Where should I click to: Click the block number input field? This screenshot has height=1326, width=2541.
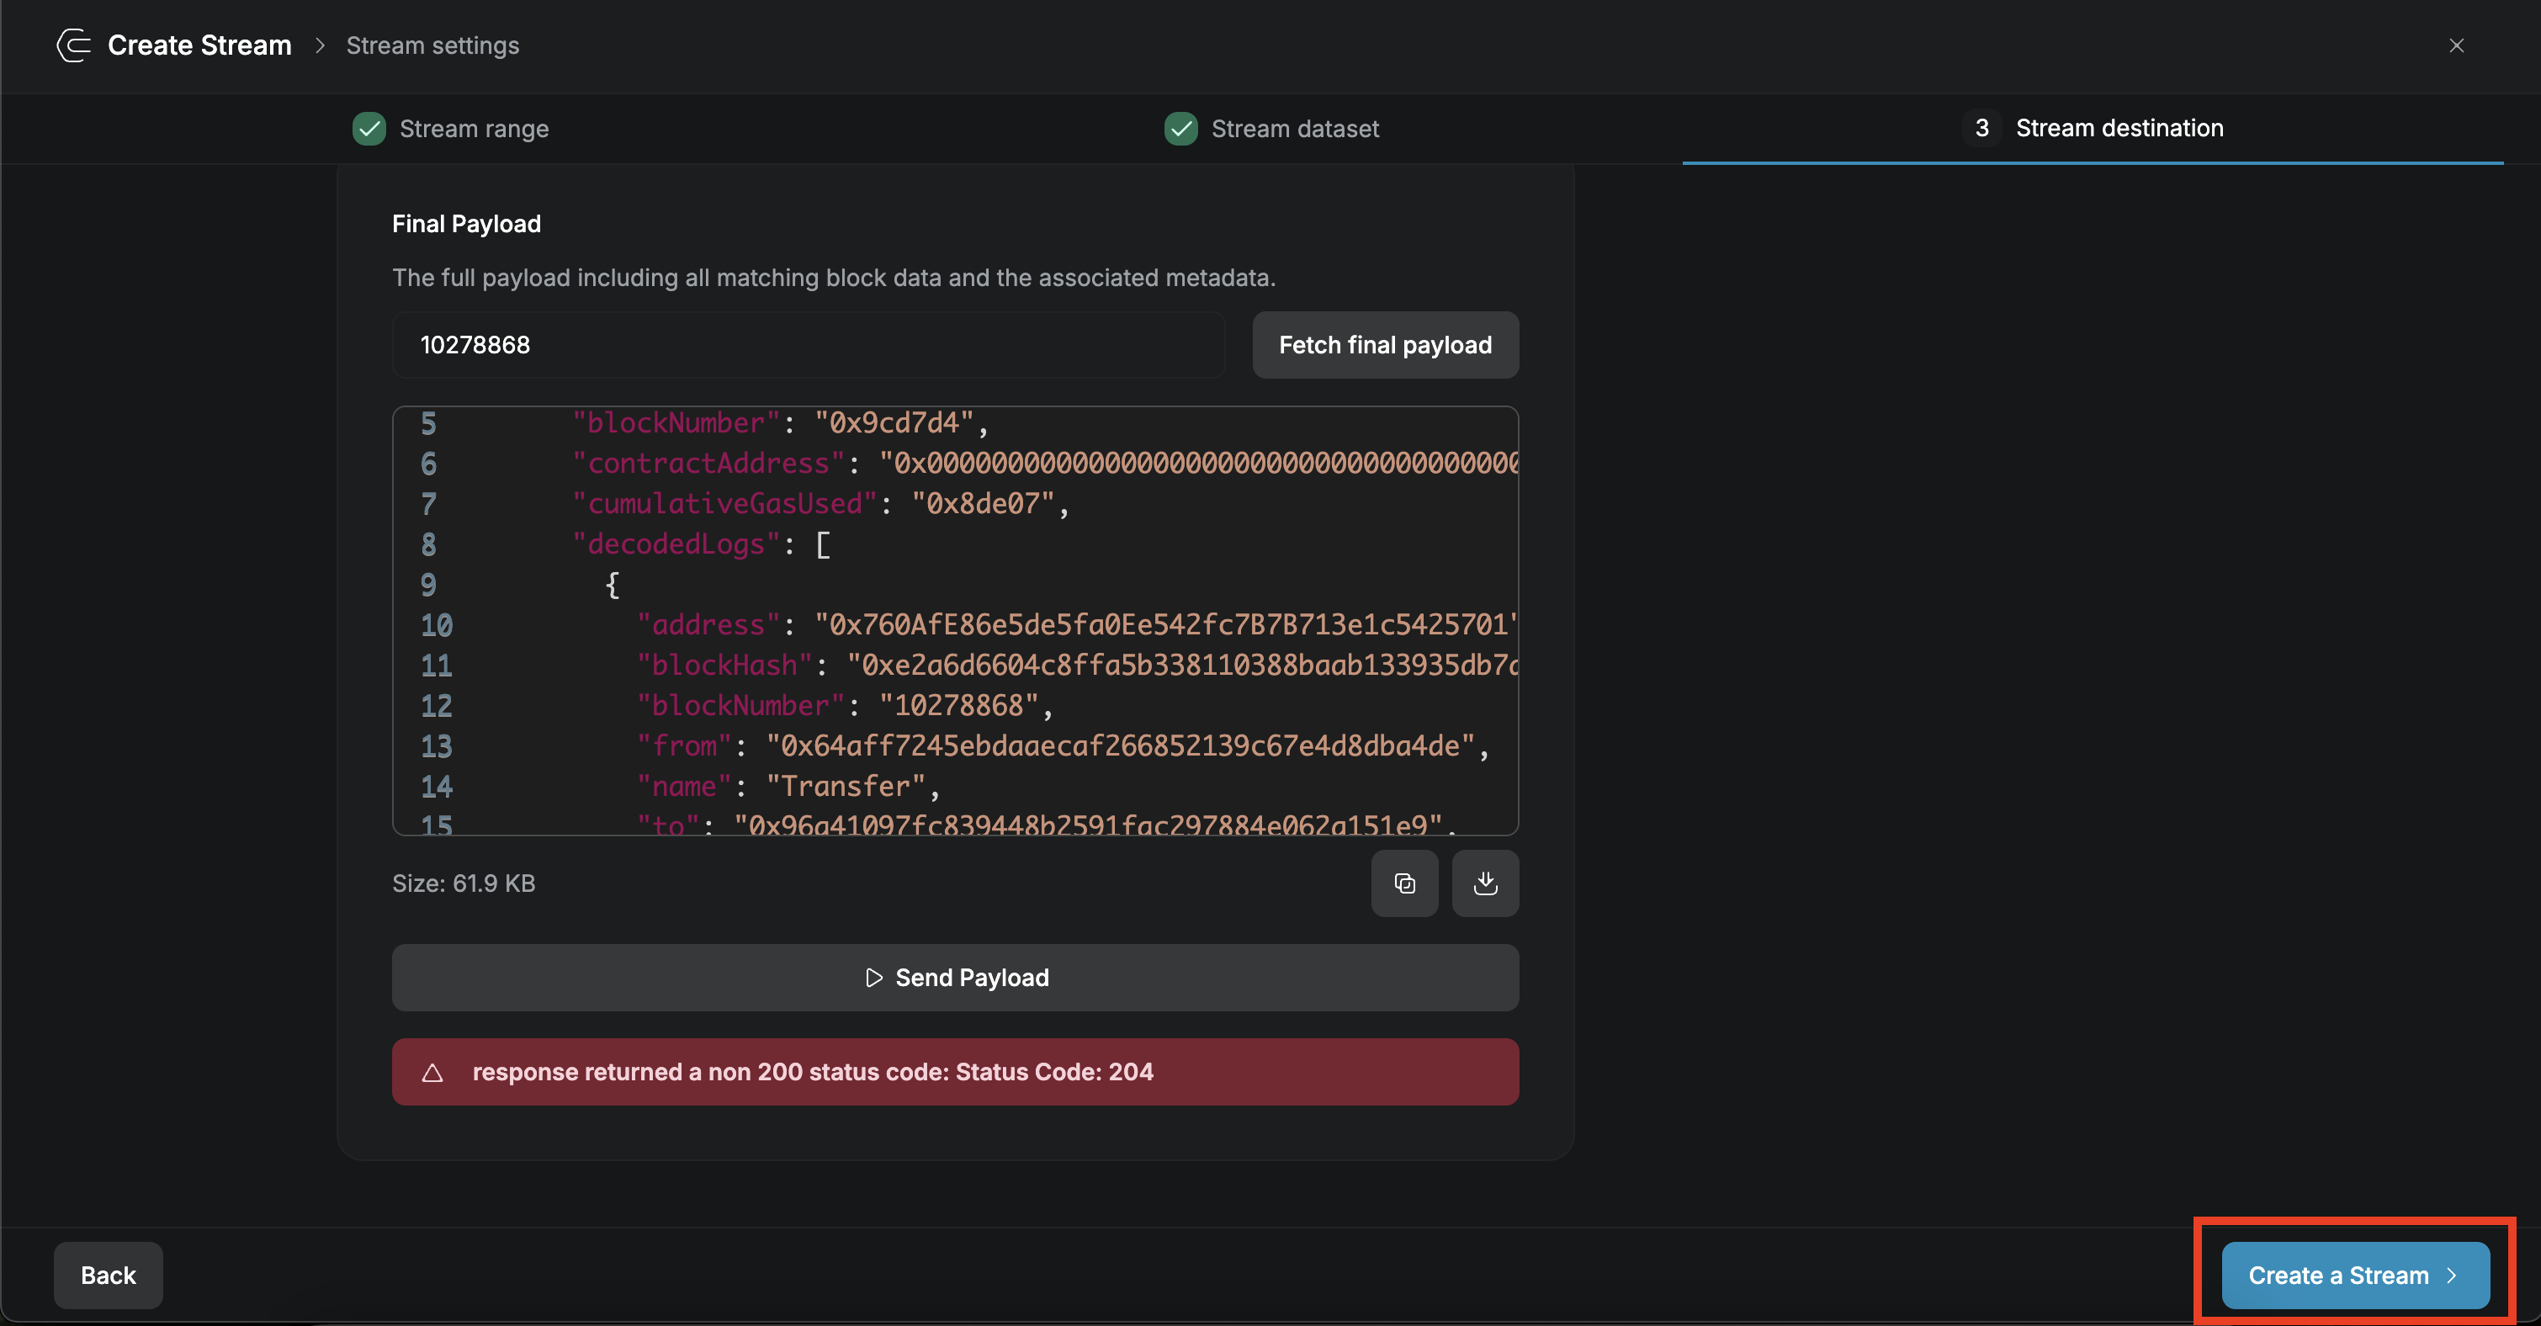(807, 344)
